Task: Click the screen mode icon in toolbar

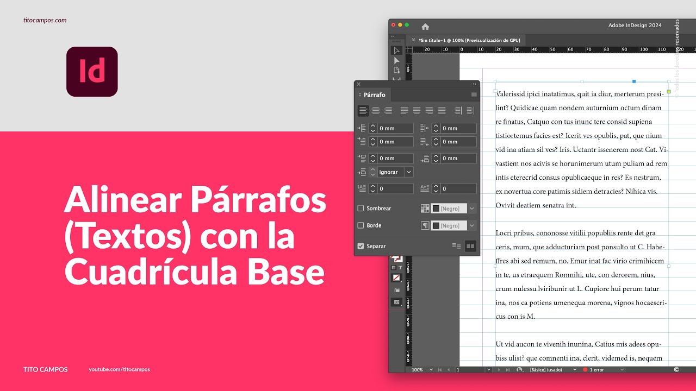Action: (396, 302)
